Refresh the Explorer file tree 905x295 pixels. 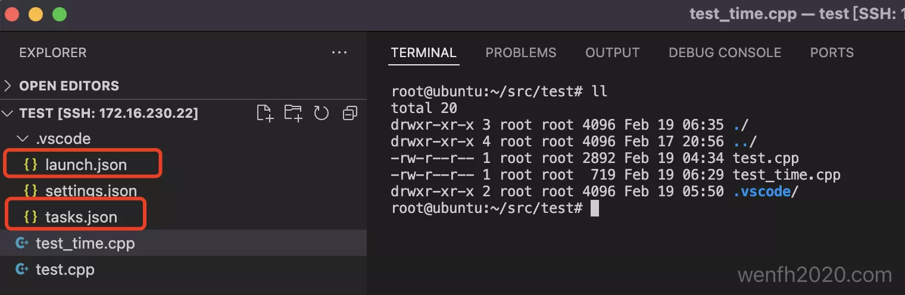pos(322,113)
